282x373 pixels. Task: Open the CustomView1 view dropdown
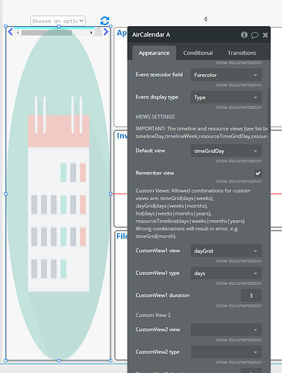click(226, 251)
